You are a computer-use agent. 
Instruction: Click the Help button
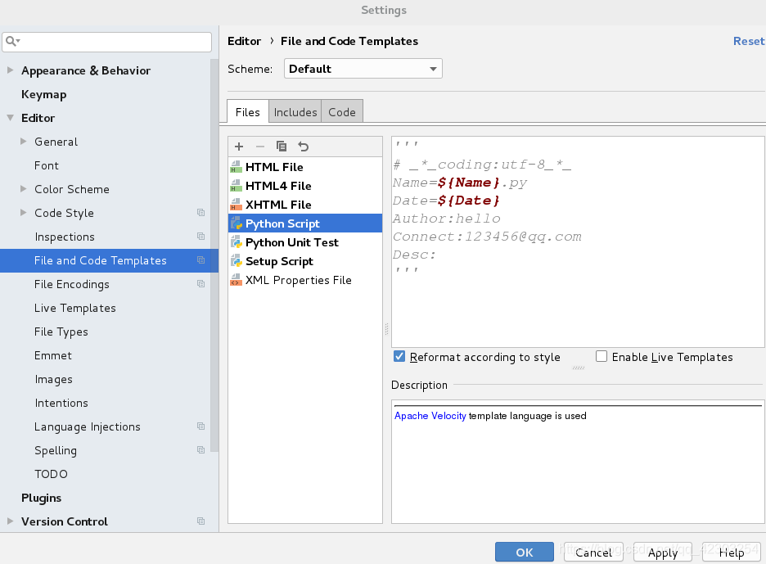[732, 552]
